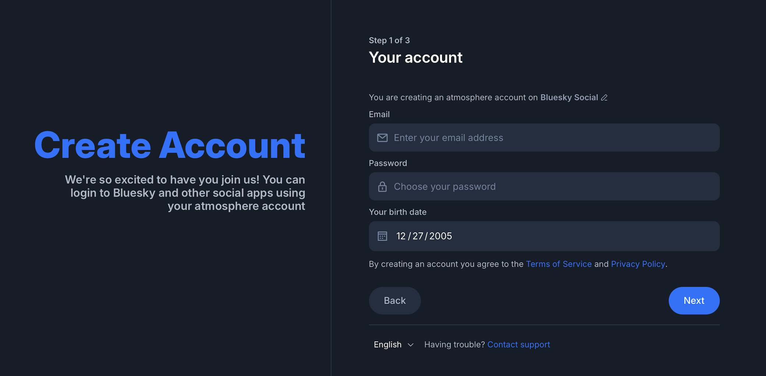Click the lock icon in the Password field

click(x=382, y=187)
